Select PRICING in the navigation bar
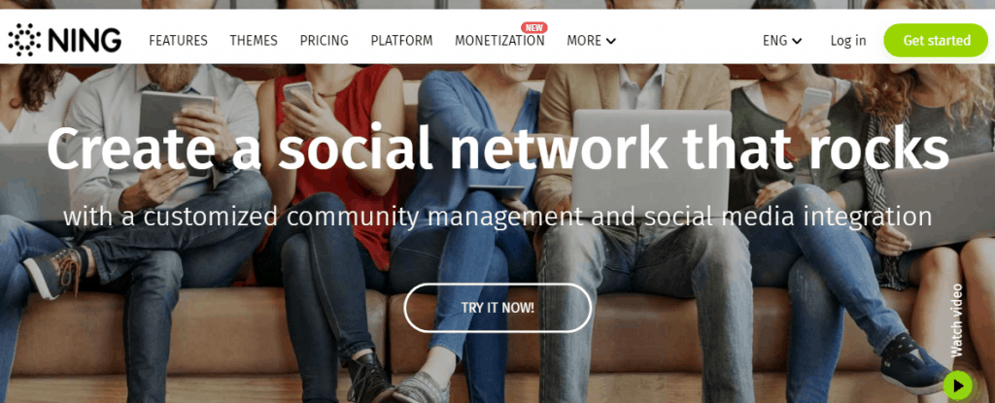995x403 pixels. (x=325, y=41)
